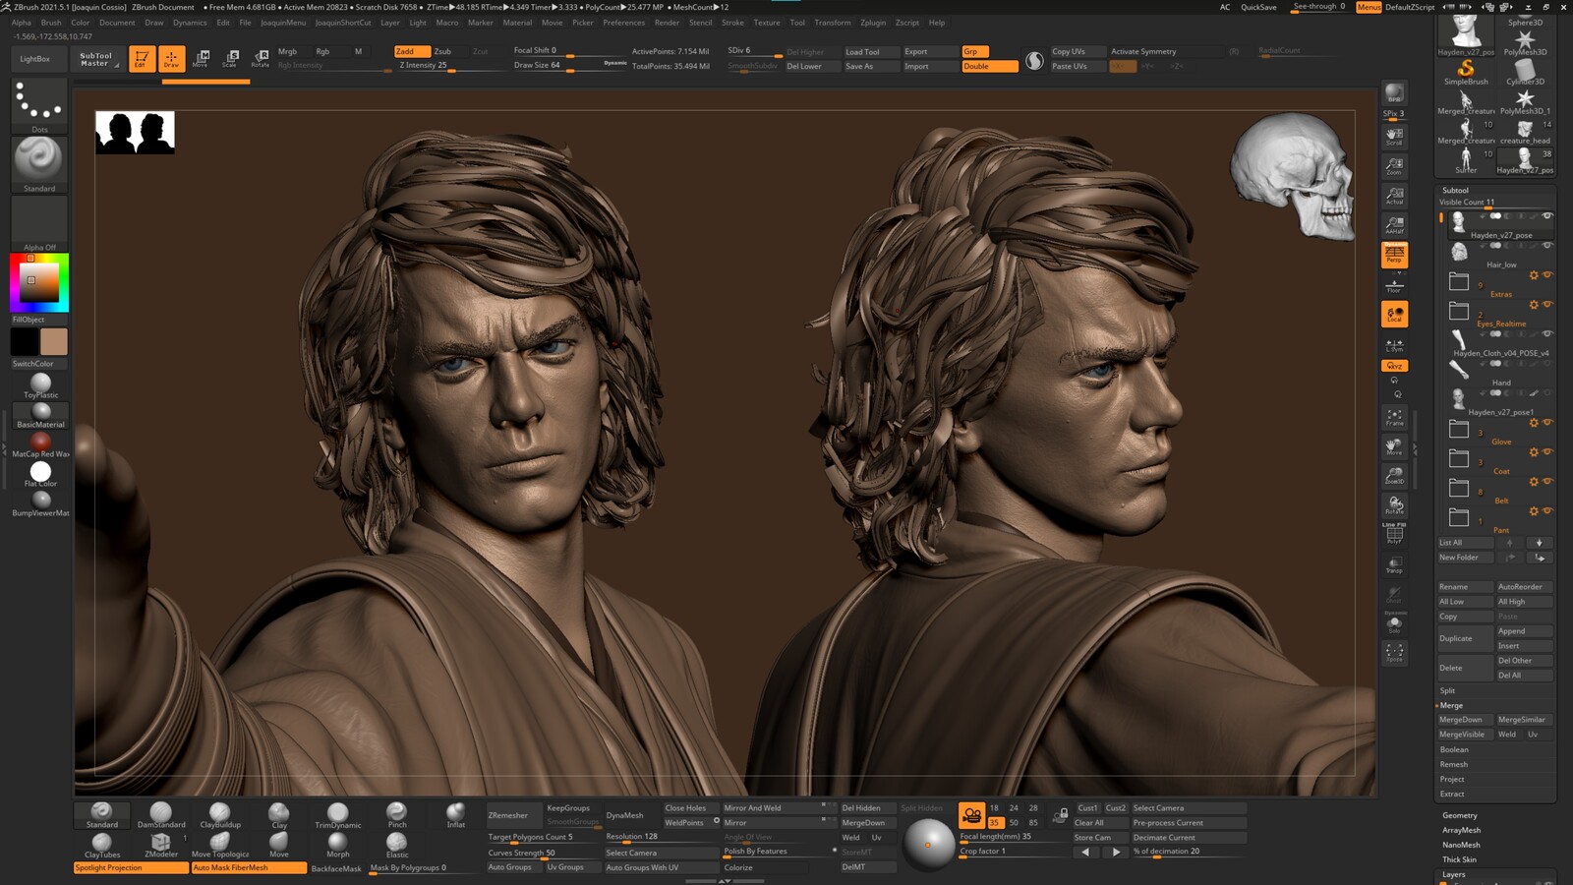
Task: Switch to Rotate transform mode
Action: coord(261,58)
